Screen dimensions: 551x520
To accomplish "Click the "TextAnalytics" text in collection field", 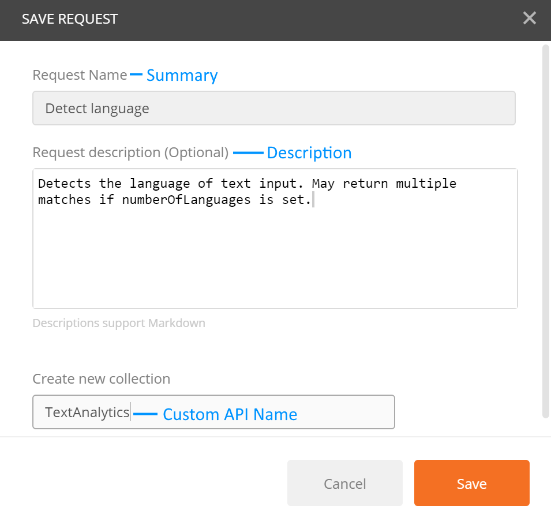I will 87,413.
